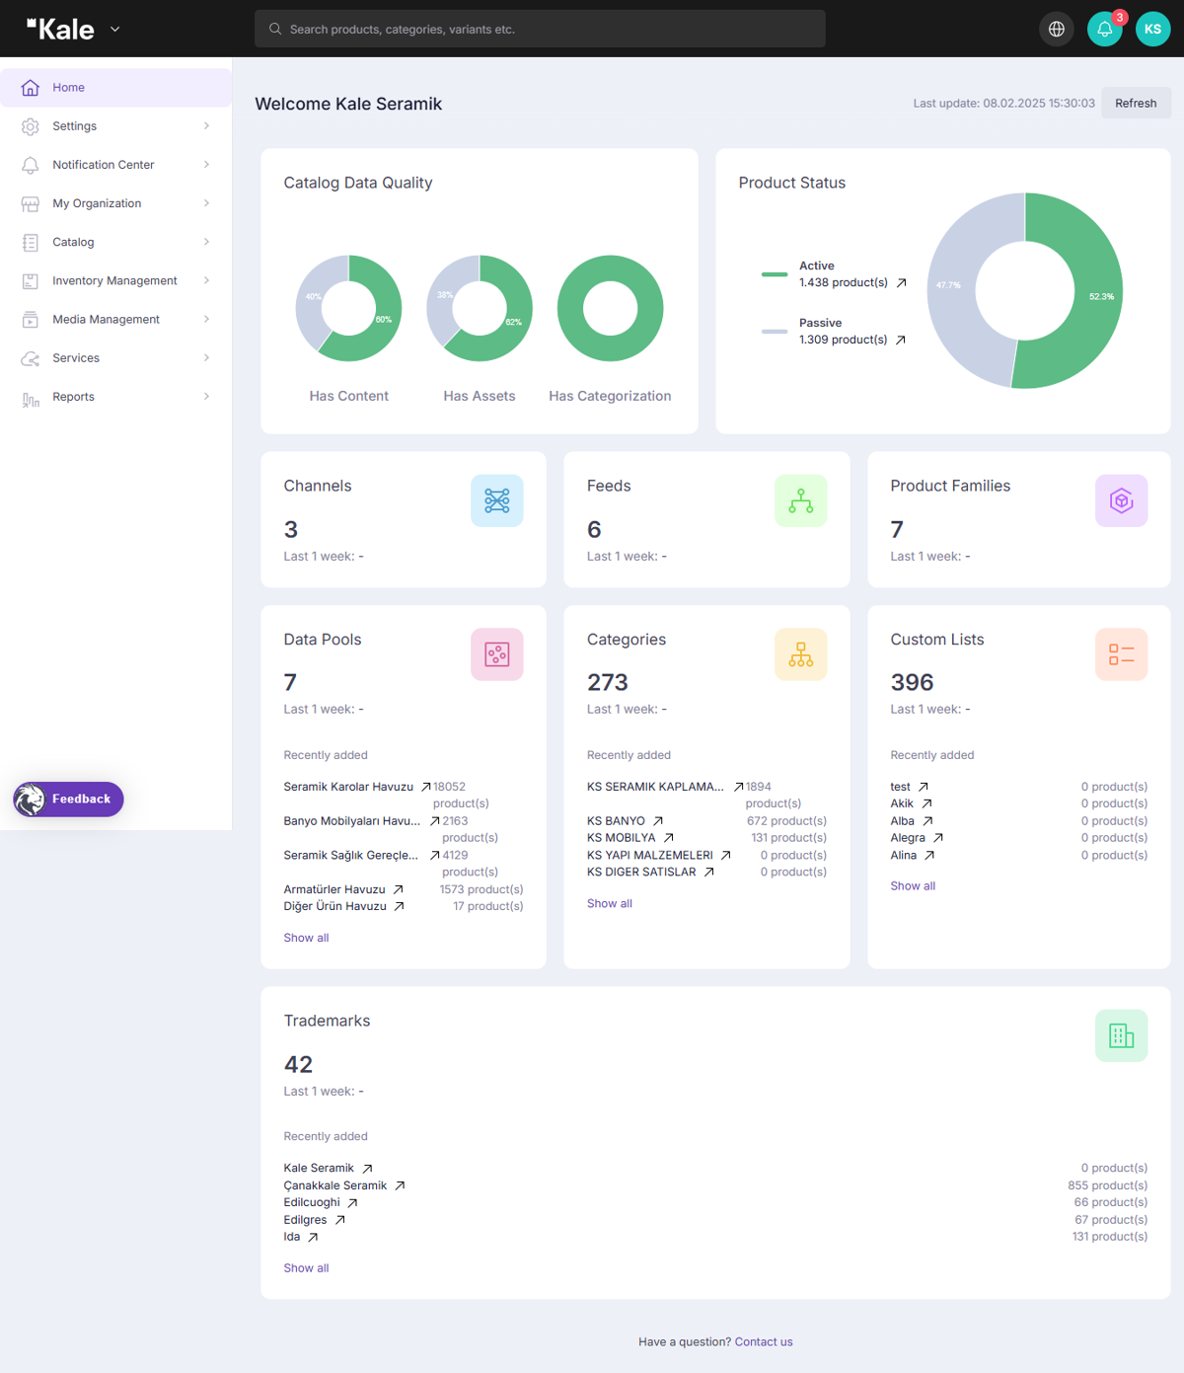1184x1373 pixels.
Task: Open the KS user avatar menu
Action: point(1152,29)
